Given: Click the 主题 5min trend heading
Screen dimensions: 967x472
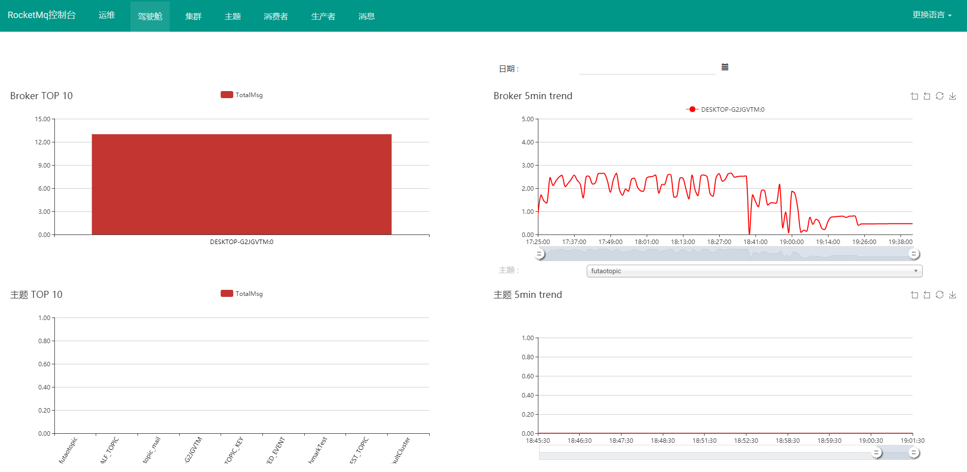Looking at the screenshot, I should [528, 294].
